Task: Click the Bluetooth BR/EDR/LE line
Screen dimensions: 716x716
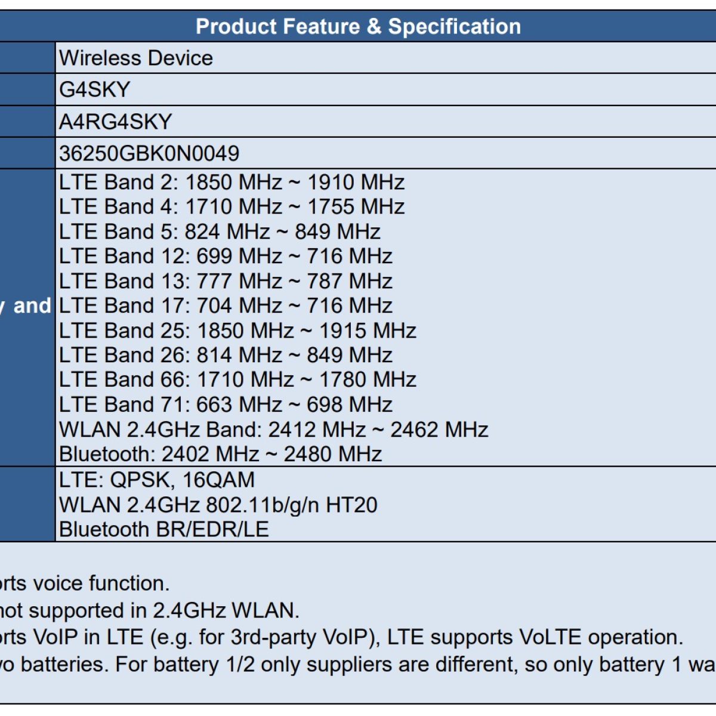Action: pos(163,529)
